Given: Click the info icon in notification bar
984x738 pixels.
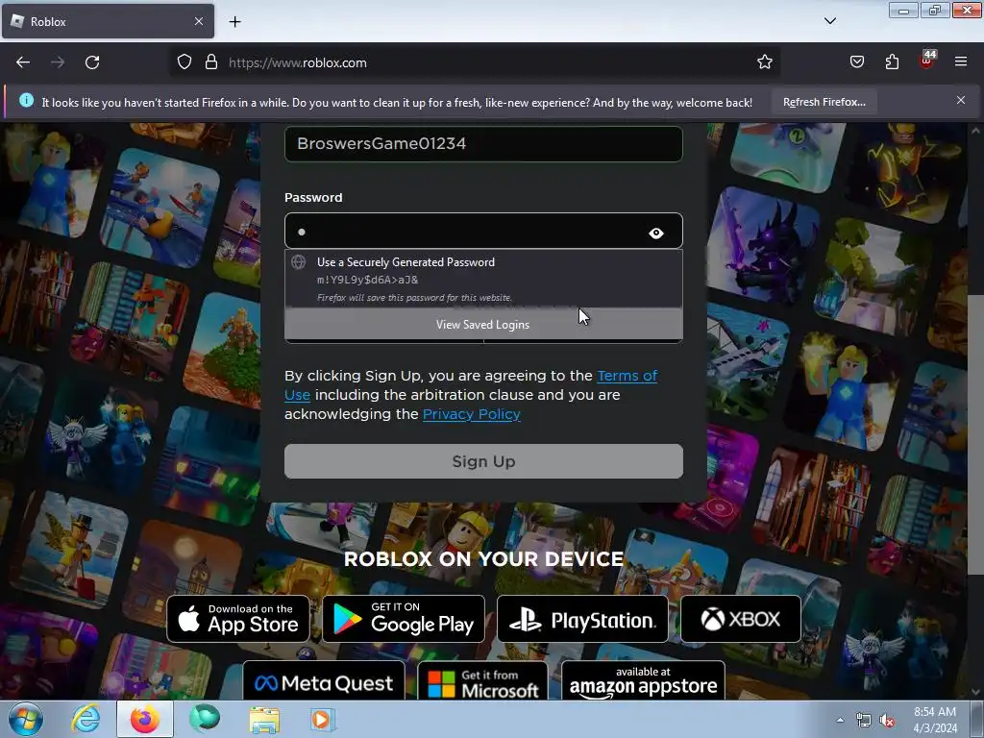Looking at the screenshot, I should click(x=26, y=100).
